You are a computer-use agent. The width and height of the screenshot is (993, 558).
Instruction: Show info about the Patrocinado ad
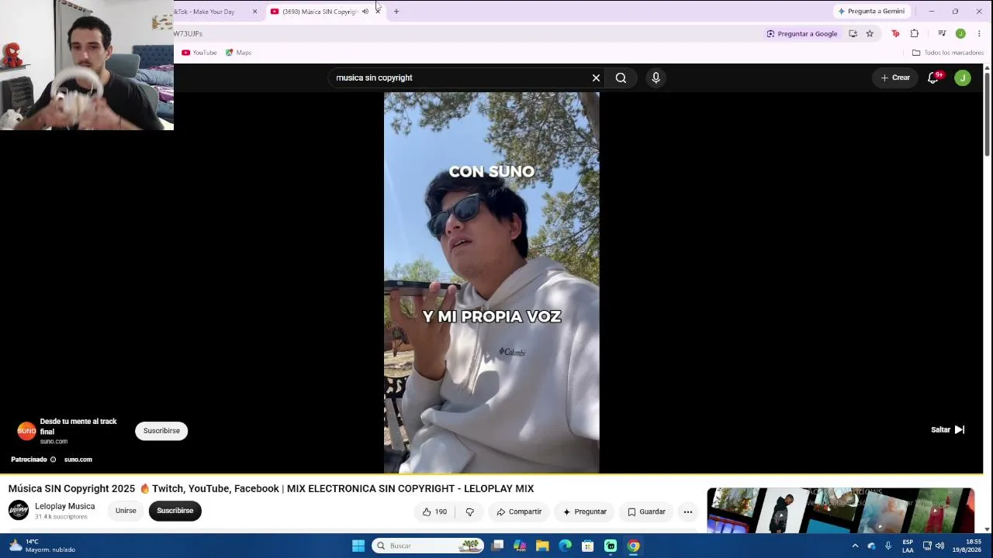[x=53, y=460]
